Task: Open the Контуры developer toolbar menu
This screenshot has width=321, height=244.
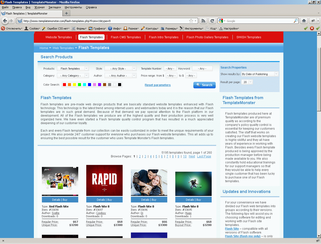Action: tap(150, 29)
